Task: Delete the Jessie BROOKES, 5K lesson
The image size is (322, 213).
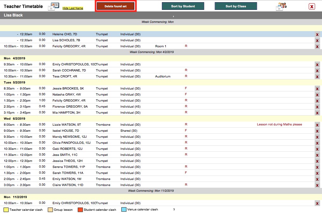Action: point(317,89)
